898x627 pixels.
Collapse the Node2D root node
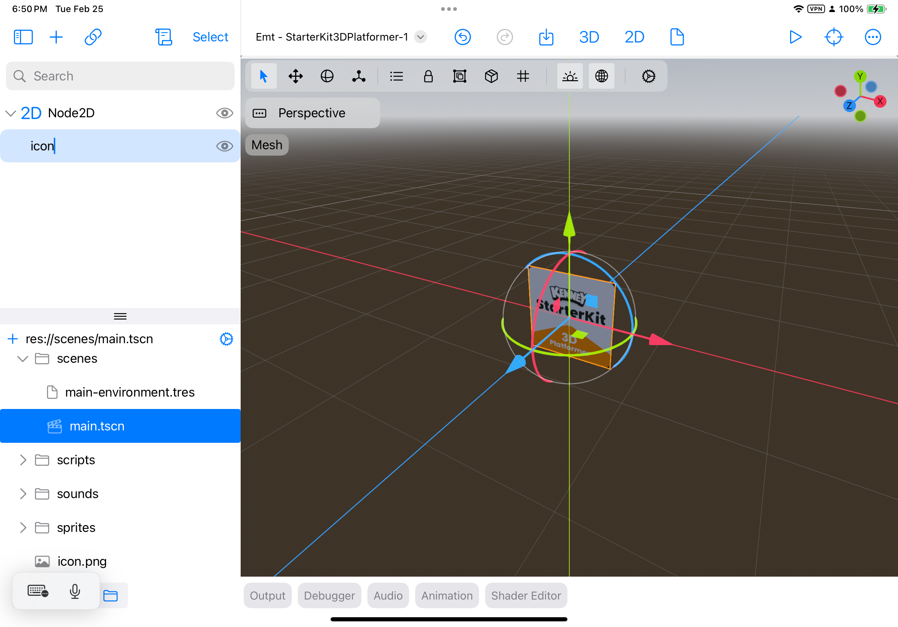(11, 114)
